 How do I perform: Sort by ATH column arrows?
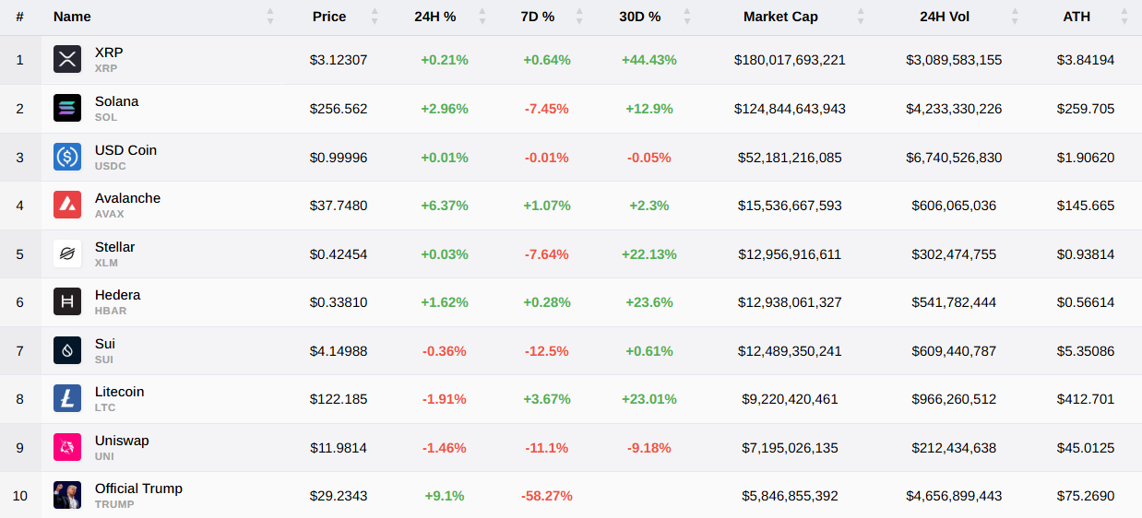coord(1124,17)
